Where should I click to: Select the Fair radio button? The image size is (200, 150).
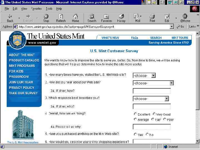153,119
